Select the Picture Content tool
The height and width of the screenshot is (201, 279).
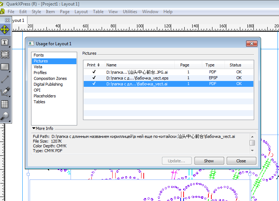[x=5, y=54]
